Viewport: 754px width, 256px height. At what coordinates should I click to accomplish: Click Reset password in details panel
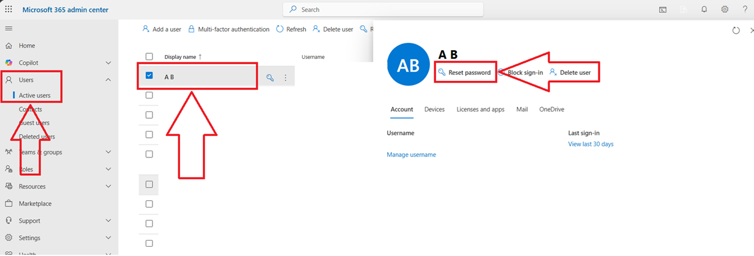tap(465, 72)
